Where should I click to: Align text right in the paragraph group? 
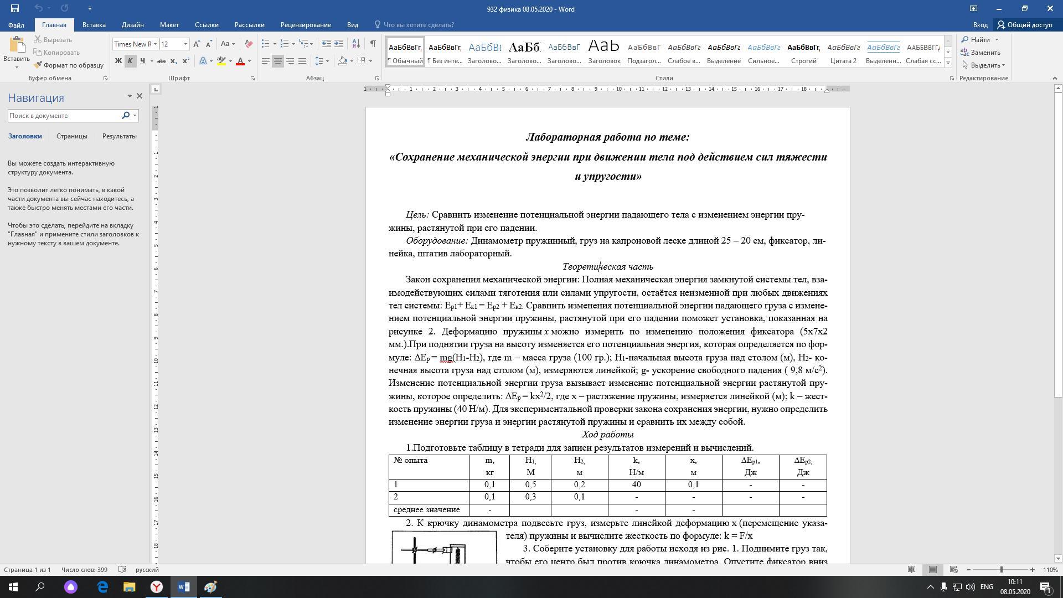pyautogui.click(x=290, y=61)
